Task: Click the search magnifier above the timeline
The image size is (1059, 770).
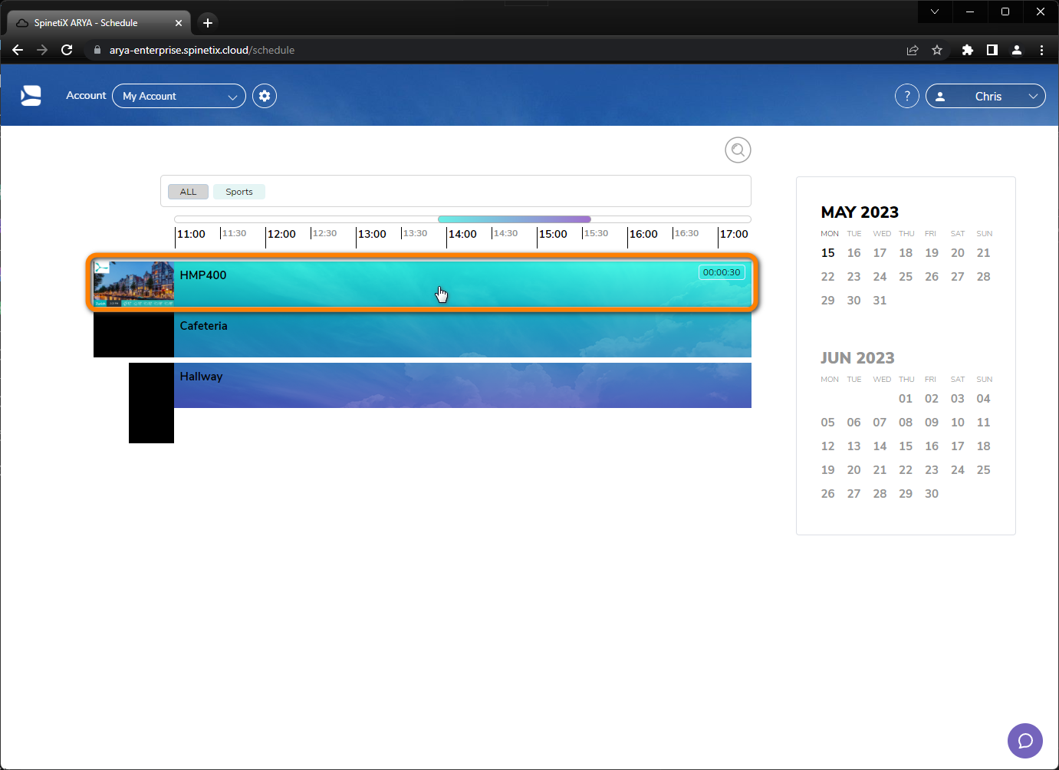Action: (x=738, y=150)
